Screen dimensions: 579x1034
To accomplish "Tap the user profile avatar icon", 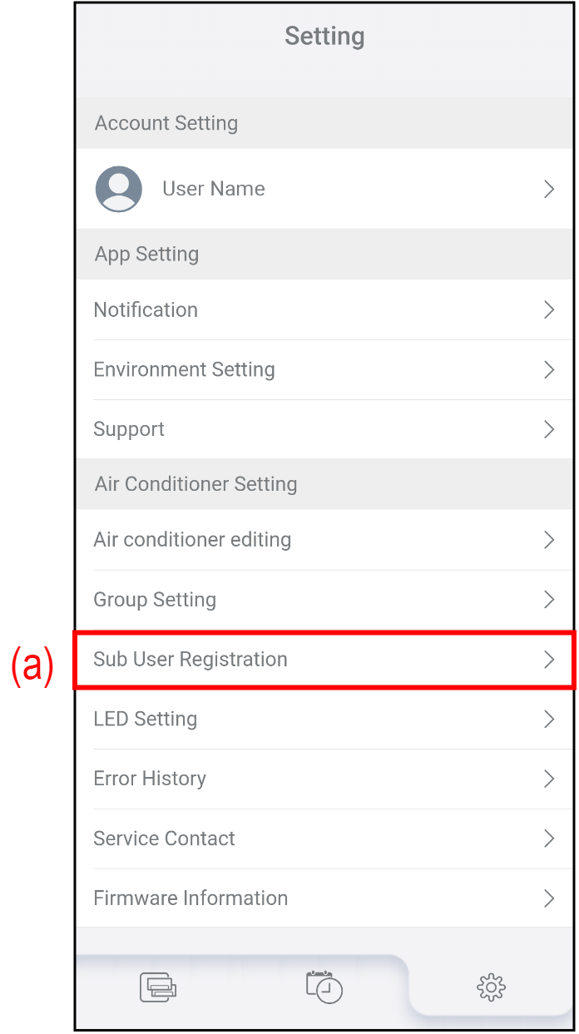I will pos(119,189).
